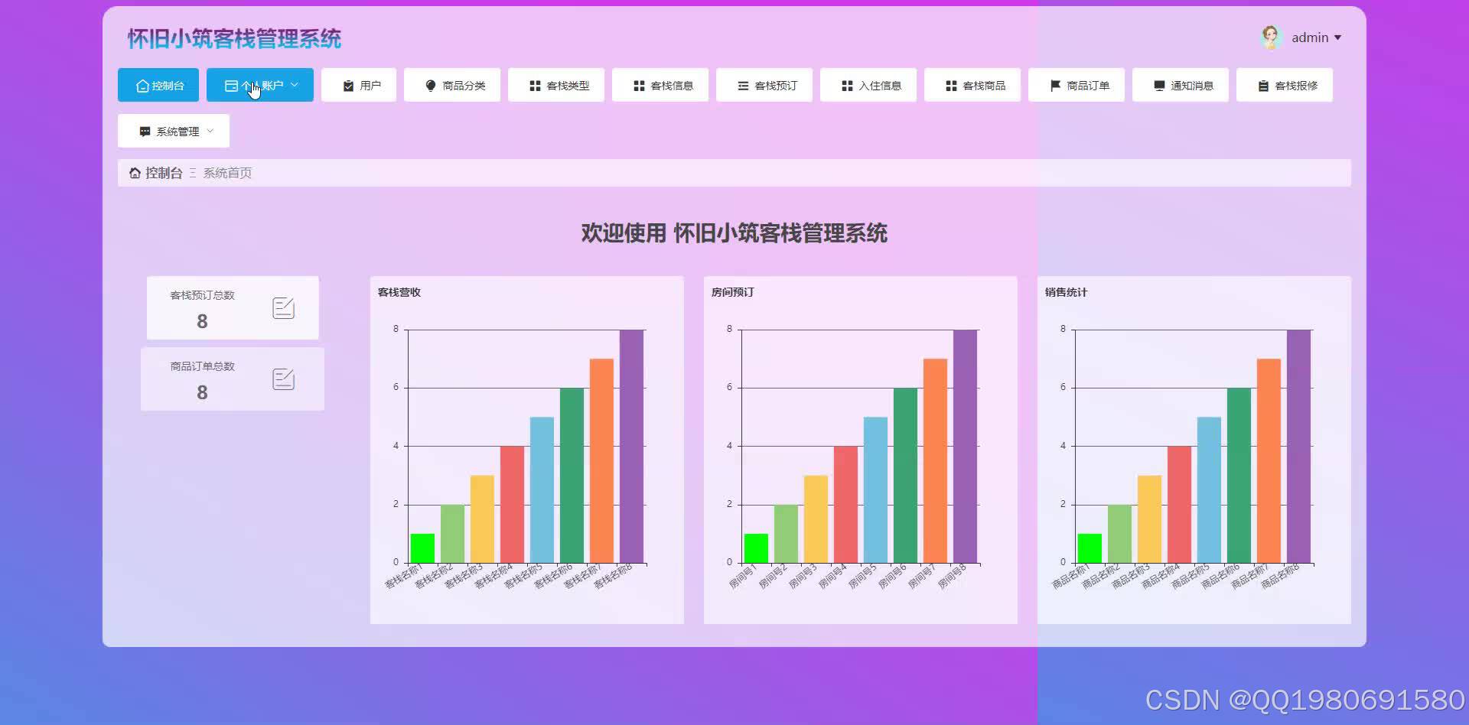
Task: Expand the 个人账户 dropdown
Action: (x=259, y=85)
